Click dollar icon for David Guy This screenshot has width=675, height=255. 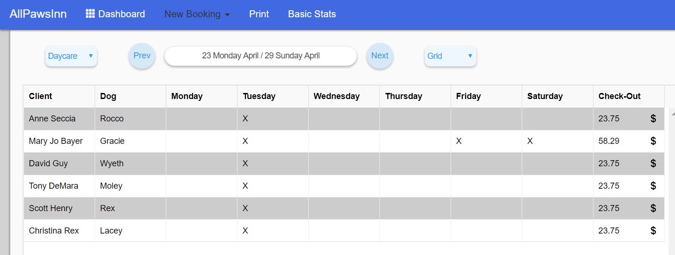coord(653,163)
